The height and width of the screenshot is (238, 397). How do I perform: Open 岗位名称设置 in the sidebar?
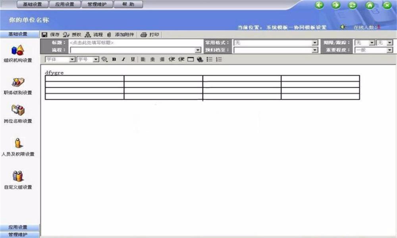18,114
